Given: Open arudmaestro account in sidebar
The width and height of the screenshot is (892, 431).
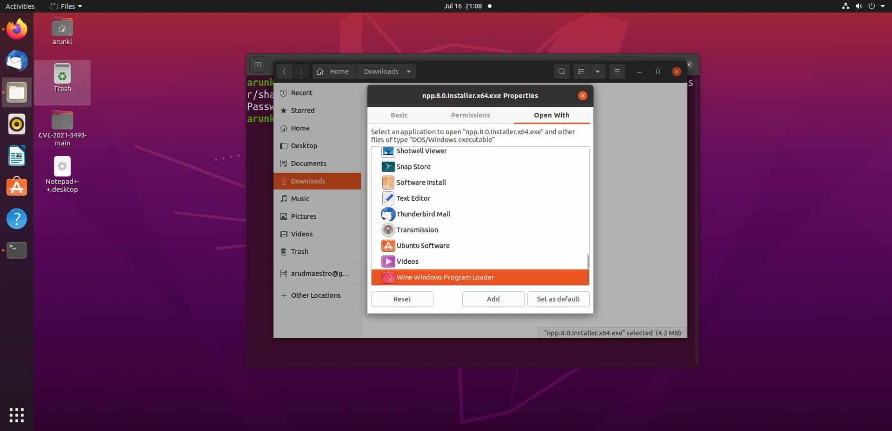Looking at the screenshot, I should 317,274.
